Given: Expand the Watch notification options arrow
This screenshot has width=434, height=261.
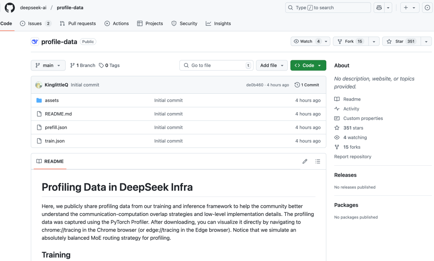Looking at the screenshot, I should tap(326, 41).
